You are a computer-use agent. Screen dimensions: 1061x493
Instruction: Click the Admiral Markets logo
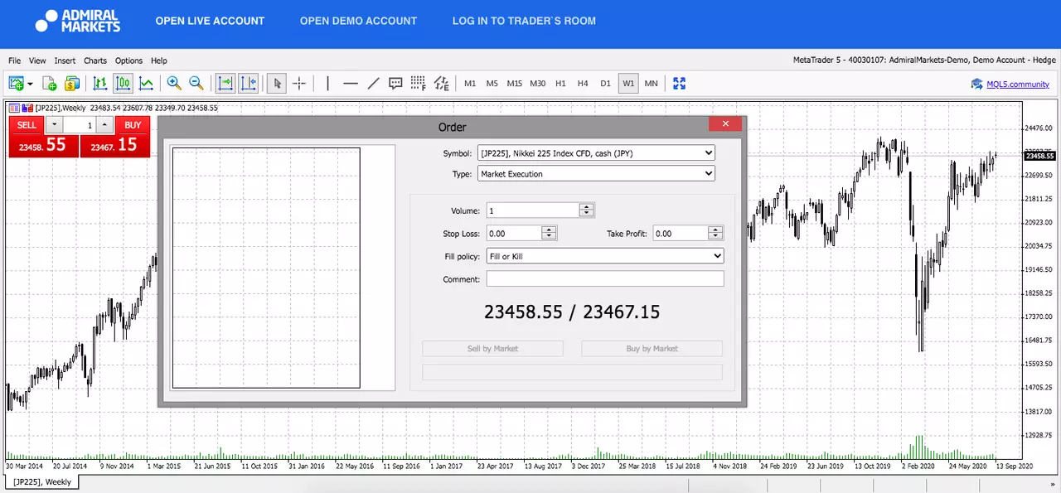coord(78,21)
